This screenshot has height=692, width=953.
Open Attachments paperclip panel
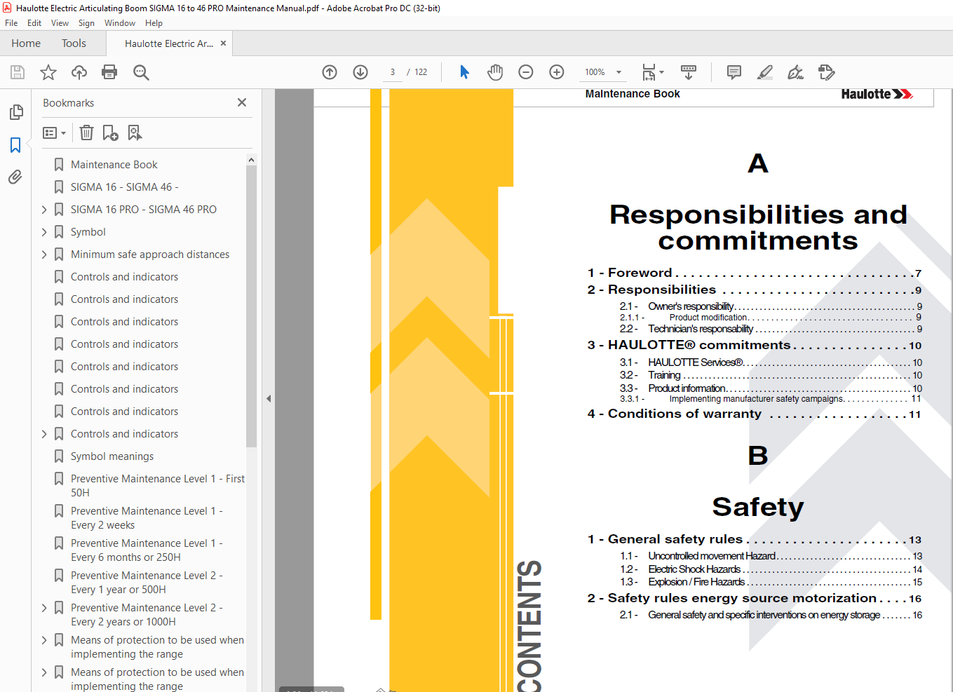15,177
